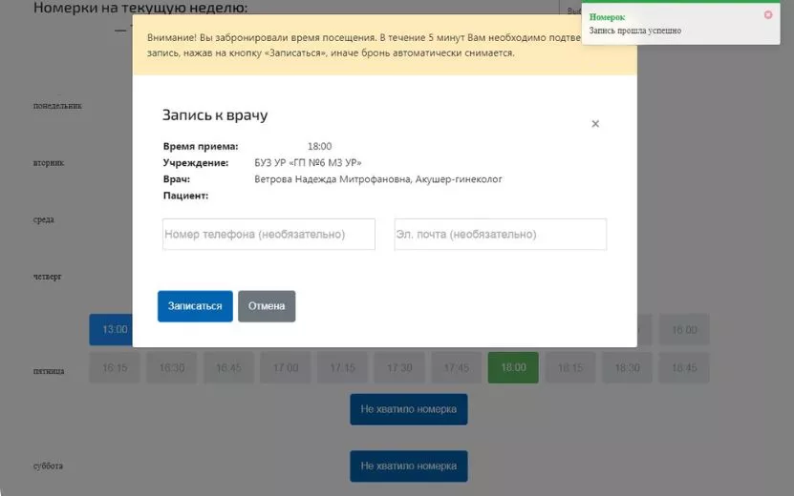Viewport: 794px width, 496px height.
Task: Click the 18:45 time slot
Action: tap(684, 368)
